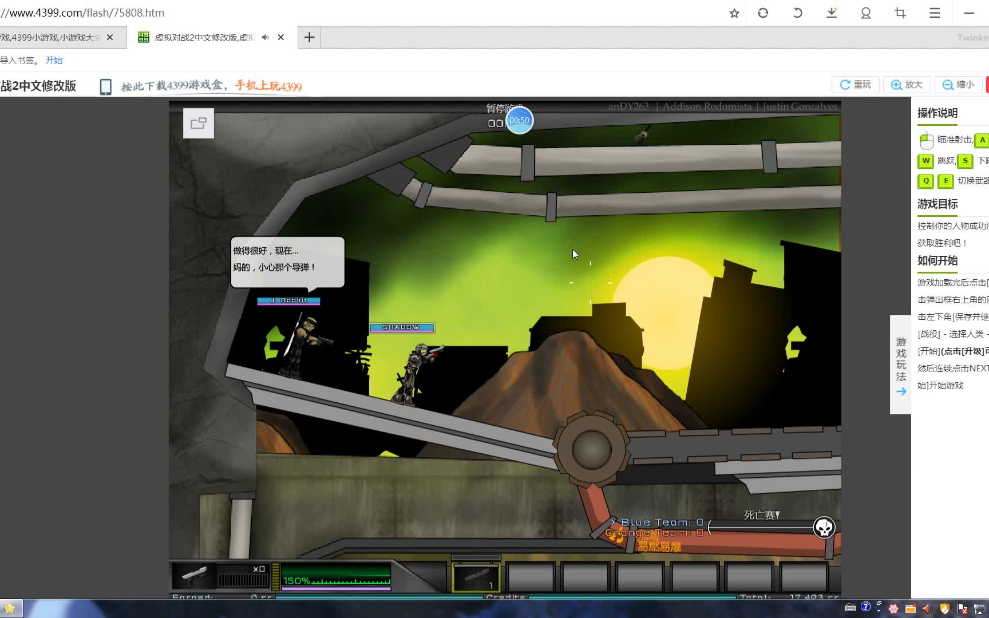This screenshot has width=989, height=618.
Task: Open the browser hamburger menu
Action: (x=935, y=13)
